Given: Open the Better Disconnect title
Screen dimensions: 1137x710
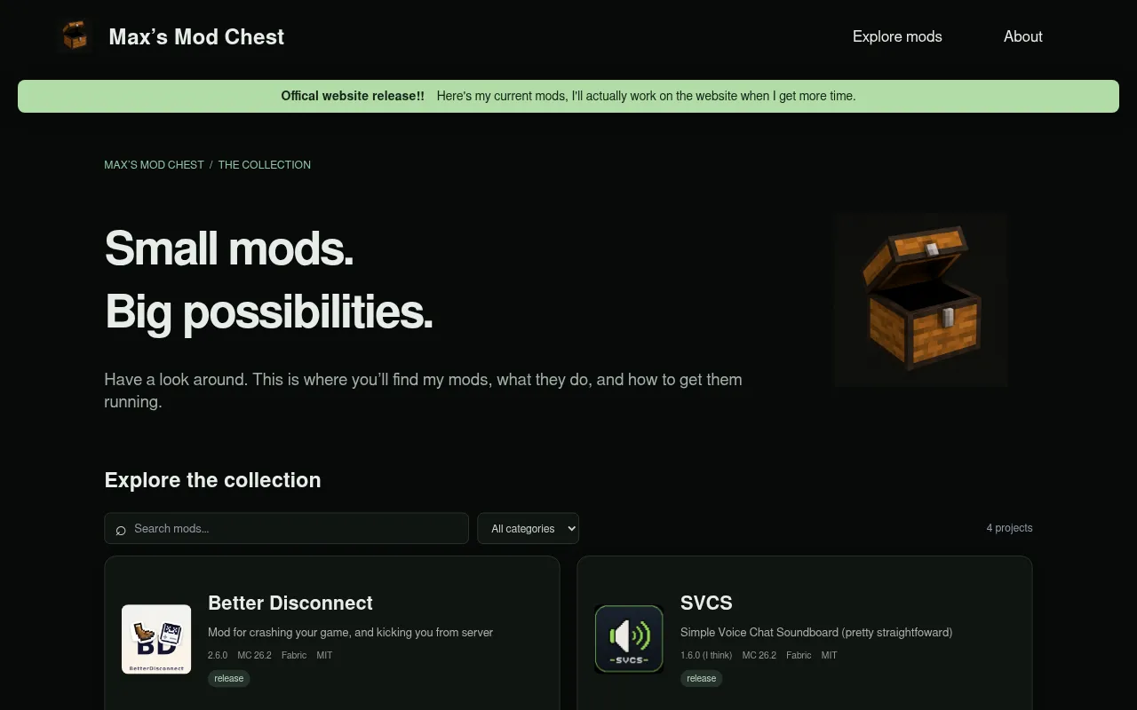Looking at the screenshot, I should click(x=290, y=603).
